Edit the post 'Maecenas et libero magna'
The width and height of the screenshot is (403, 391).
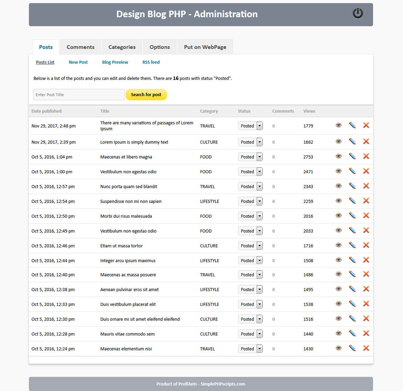[352, 156]
